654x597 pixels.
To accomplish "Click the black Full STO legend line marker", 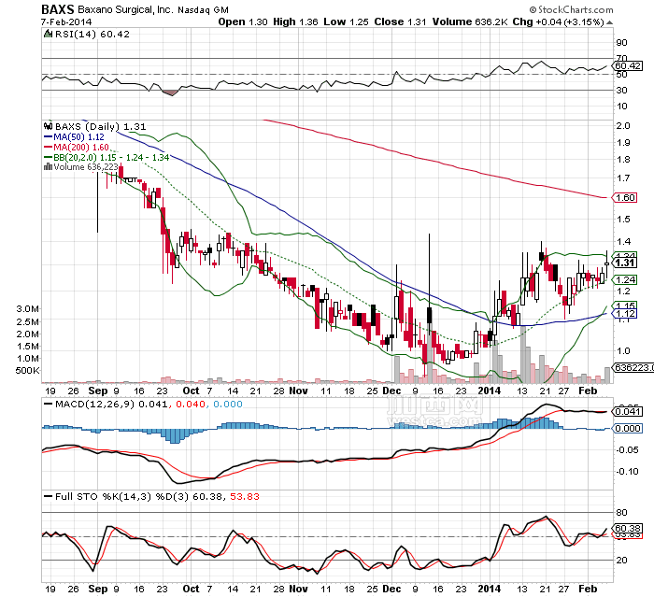I will [49, 496].
